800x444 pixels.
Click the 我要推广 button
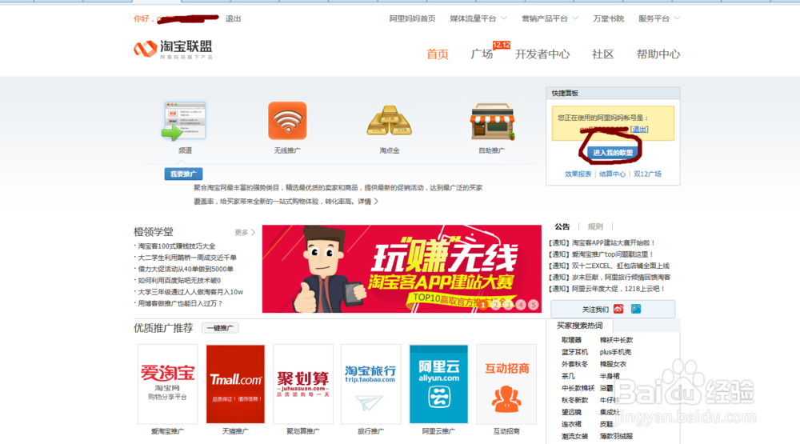pos(183,174)
